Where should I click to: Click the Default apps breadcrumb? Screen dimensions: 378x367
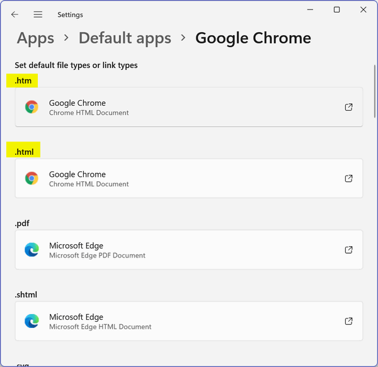[125, 38]
